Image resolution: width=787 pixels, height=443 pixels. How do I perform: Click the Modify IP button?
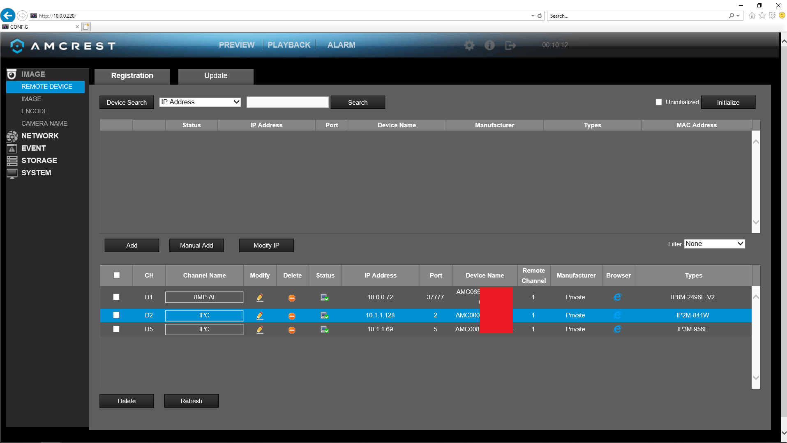click(x=266, y=246)
